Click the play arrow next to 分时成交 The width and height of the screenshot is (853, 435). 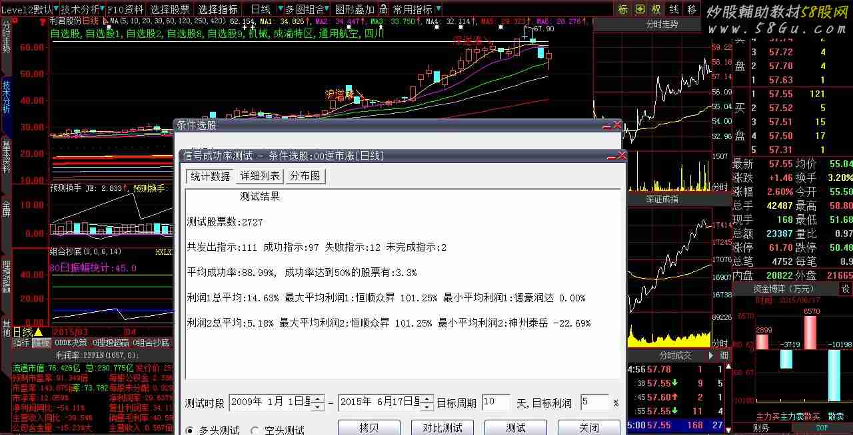712,356
